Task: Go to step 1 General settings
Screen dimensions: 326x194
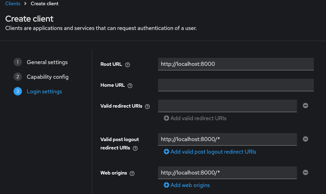Action: (47, 62)
